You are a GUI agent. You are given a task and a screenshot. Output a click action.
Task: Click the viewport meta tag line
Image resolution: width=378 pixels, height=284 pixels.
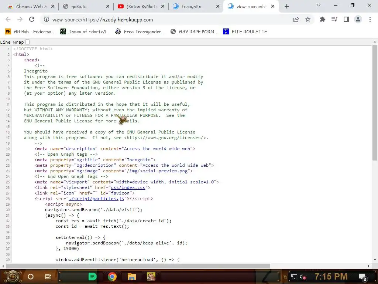[x=127, y=182]
